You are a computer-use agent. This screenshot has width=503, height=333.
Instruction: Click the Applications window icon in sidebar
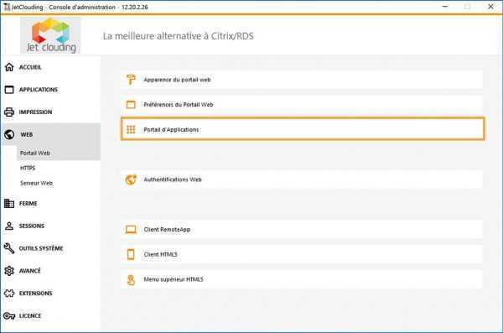tap(9, 90)
